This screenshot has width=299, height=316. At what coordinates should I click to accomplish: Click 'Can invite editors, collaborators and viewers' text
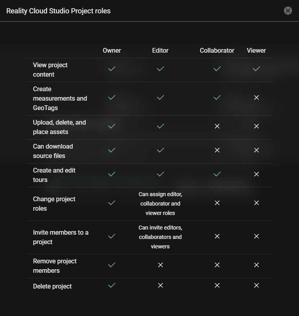point(160,237)
